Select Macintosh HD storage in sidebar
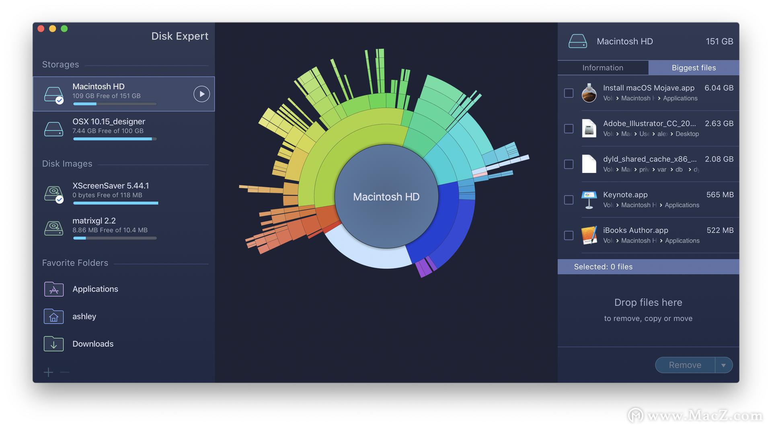The height and width of the screenshot is (426, 772). [x=124, y=94]
